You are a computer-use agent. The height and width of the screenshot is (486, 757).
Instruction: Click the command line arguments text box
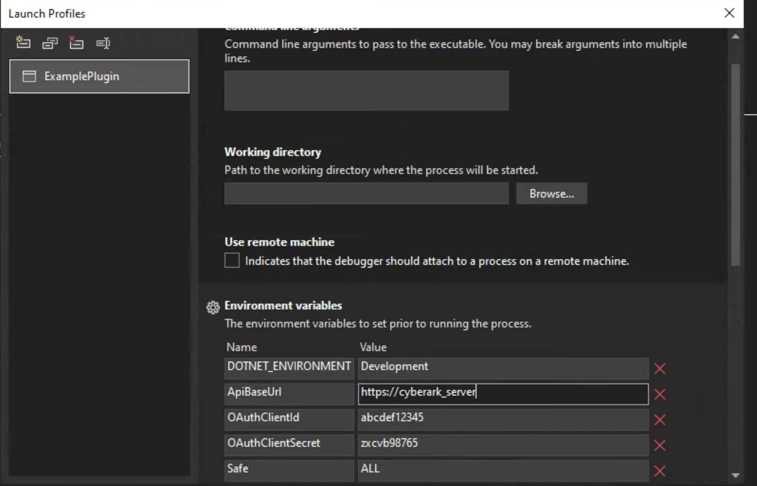point(366,90)
